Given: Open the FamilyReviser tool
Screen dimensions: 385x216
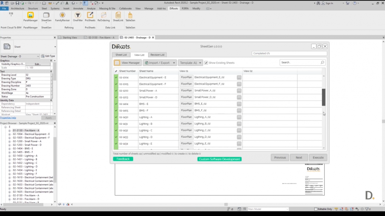Looking at the screenshot, I should tap(62, 17).
